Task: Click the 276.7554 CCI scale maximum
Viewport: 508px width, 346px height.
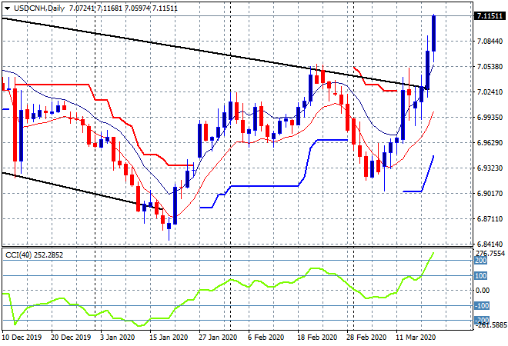Action: [490, 254]
